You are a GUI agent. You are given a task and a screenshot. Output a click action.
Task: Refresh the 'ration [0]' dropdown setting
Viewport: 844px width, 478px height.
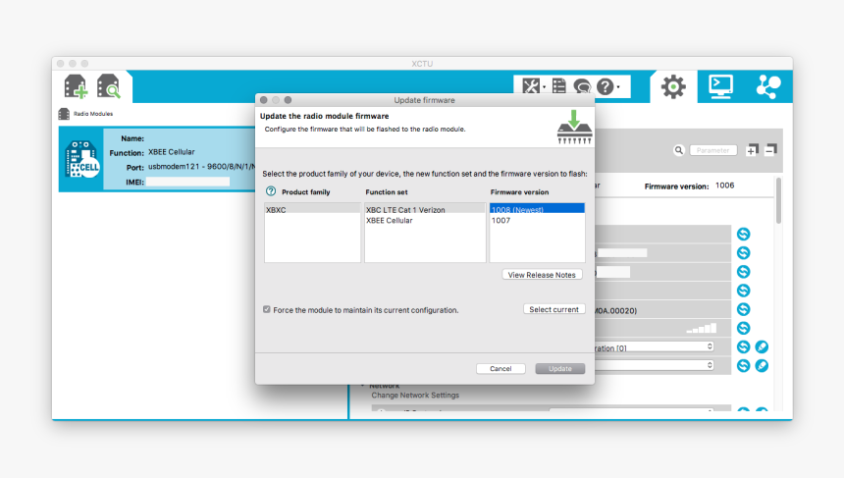tap(743, 346)
